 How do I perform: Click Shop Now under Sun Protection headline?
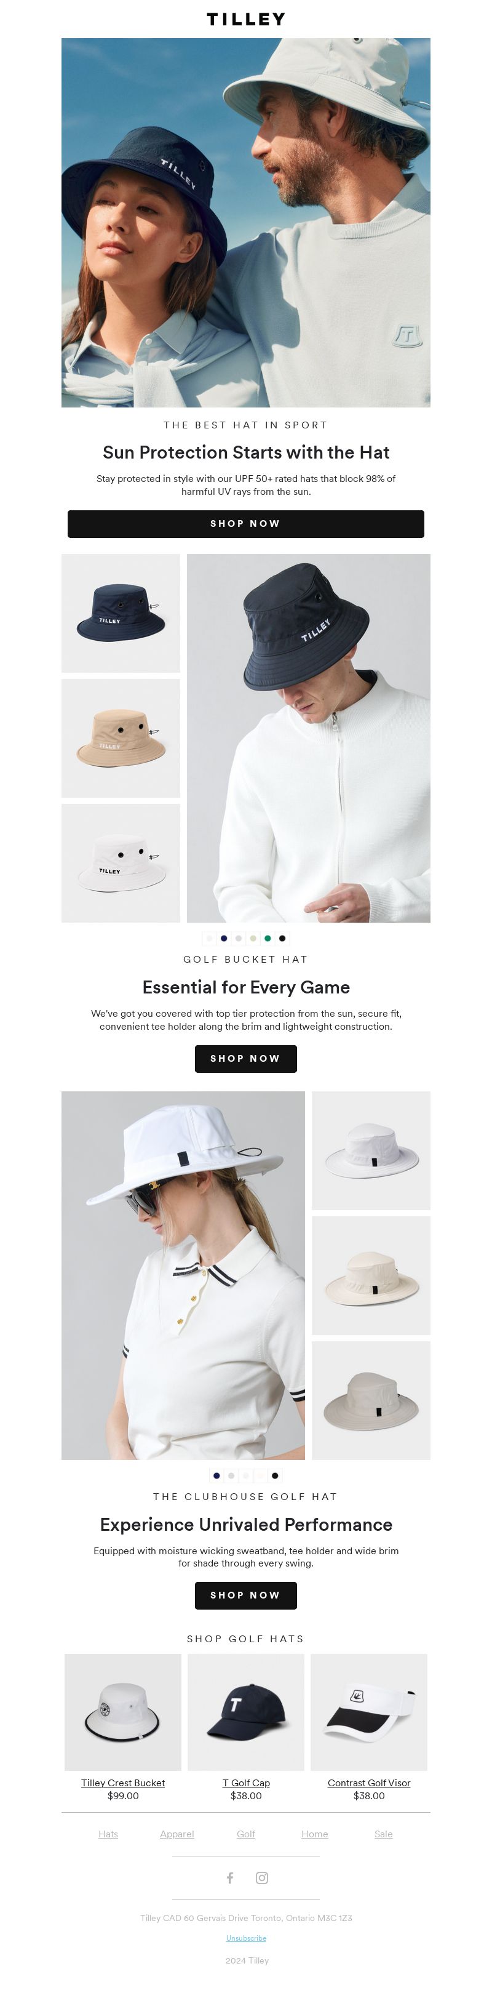[246, 523]
